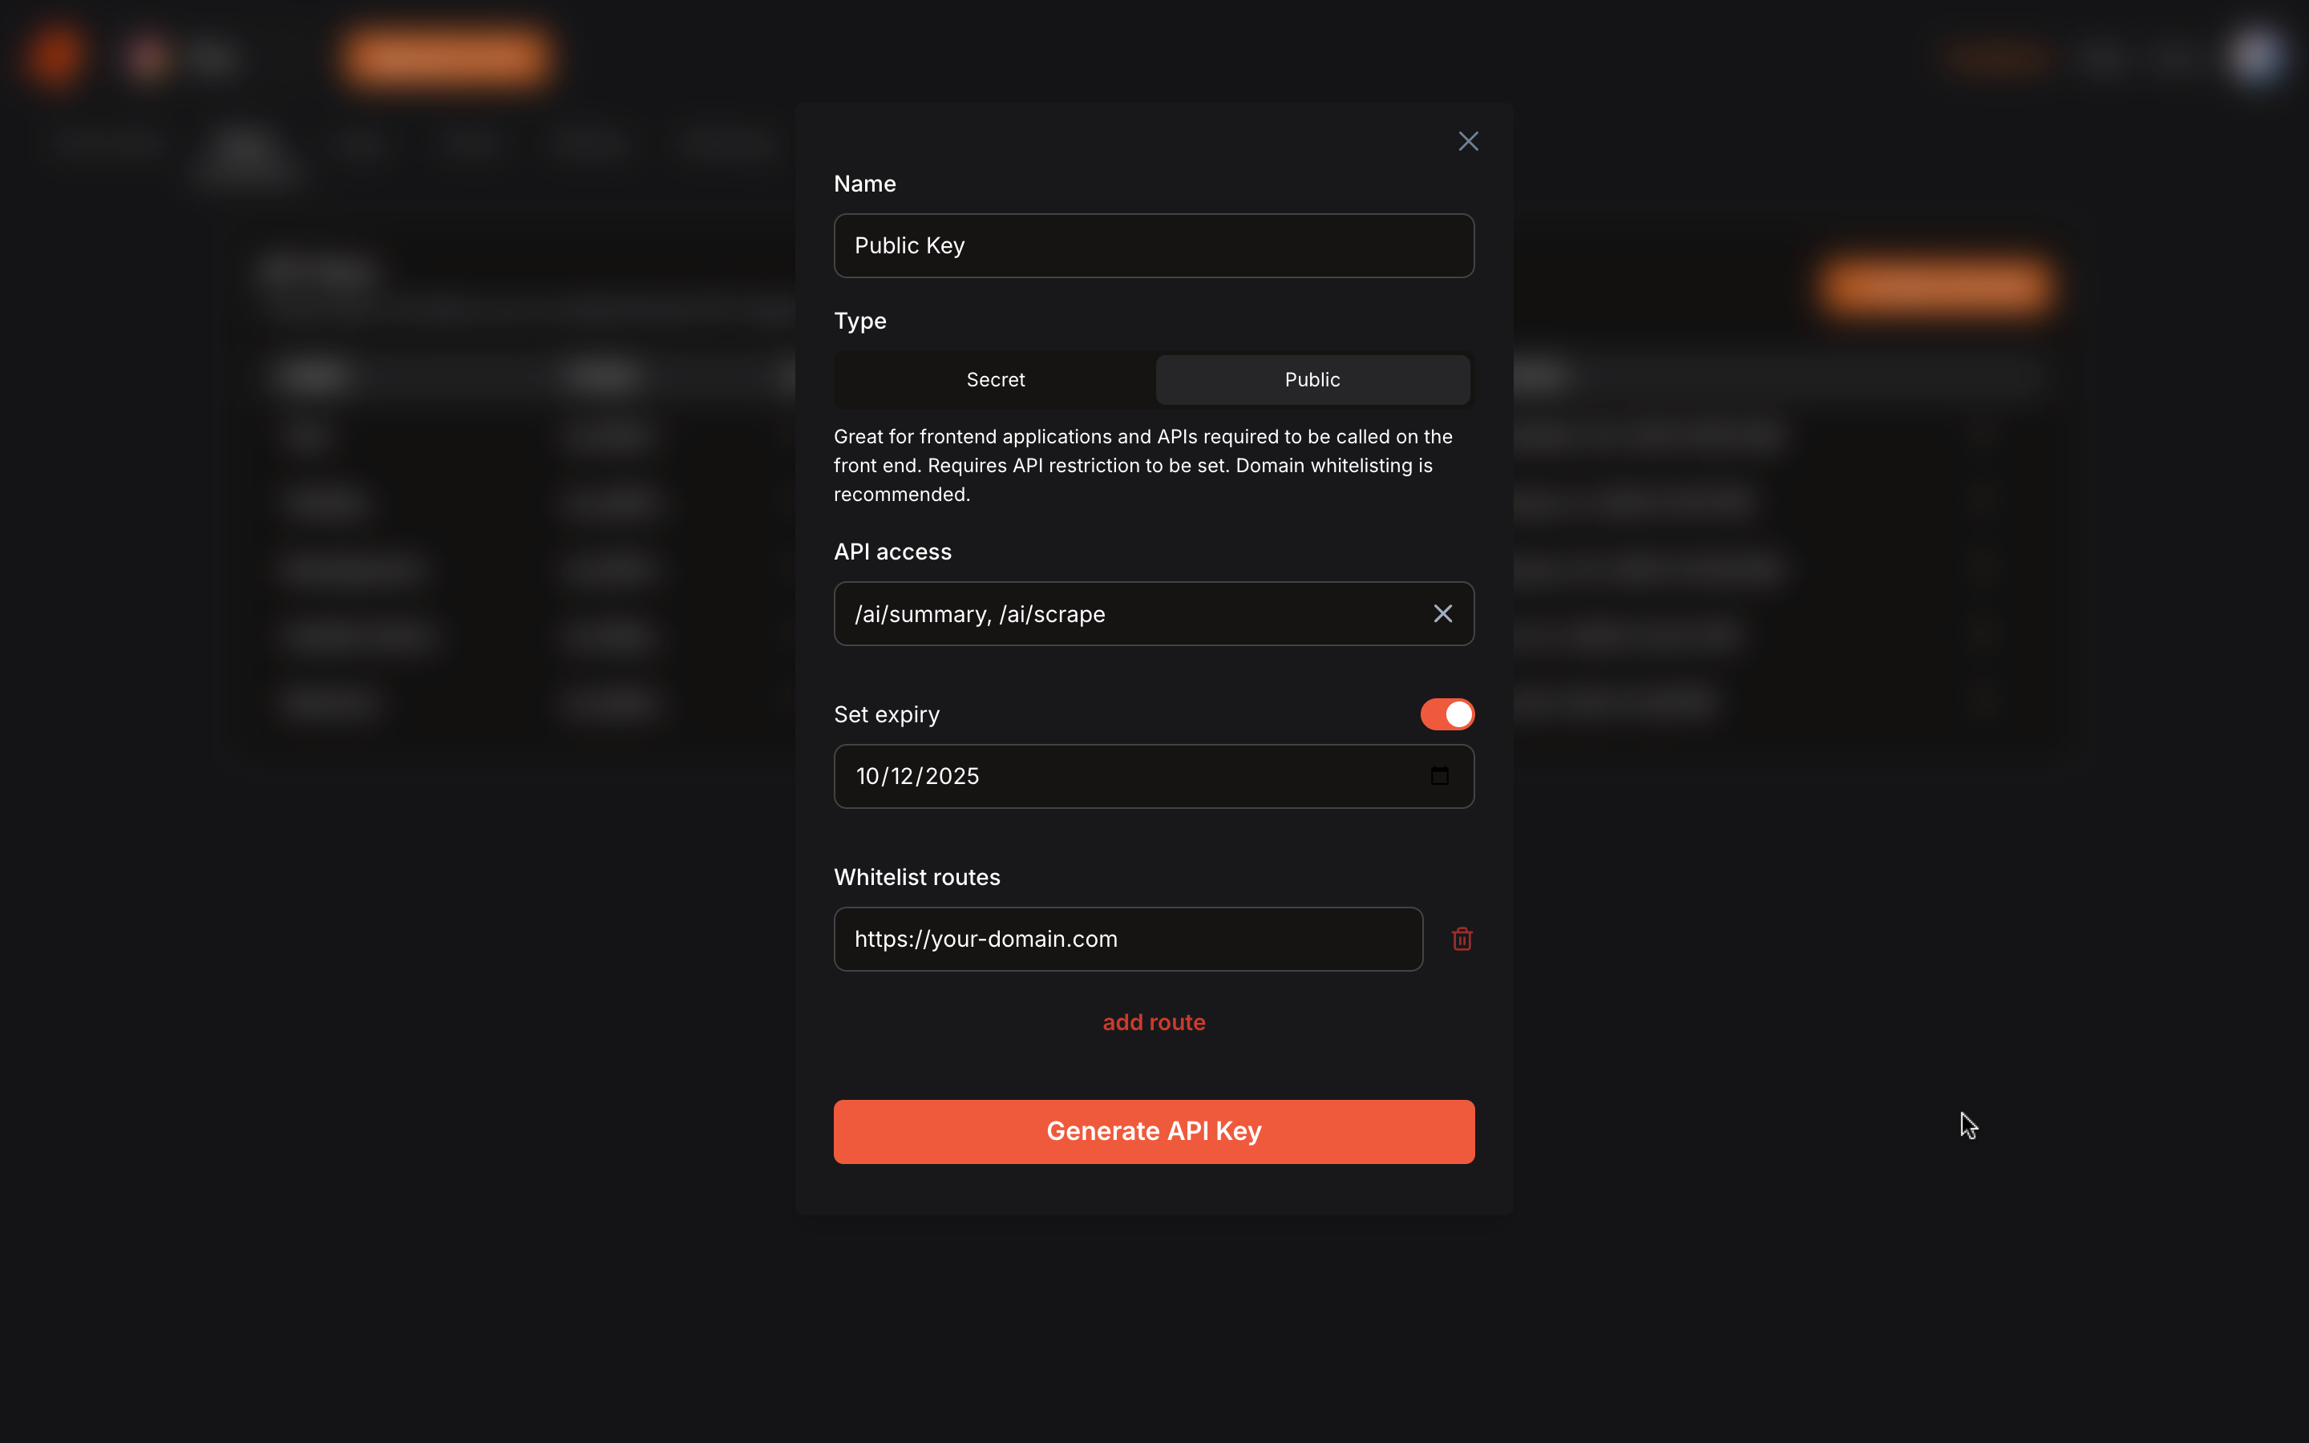
Task: Edit the expiry date field
Action: pyautogui.click(x=1154, y=774)
